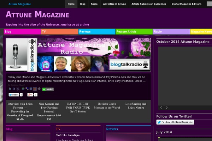This screenshot has height=141, width=212.
Task: Open EATING RIGHT FOR YOUR TYPE article
Action: pos(78,108)
